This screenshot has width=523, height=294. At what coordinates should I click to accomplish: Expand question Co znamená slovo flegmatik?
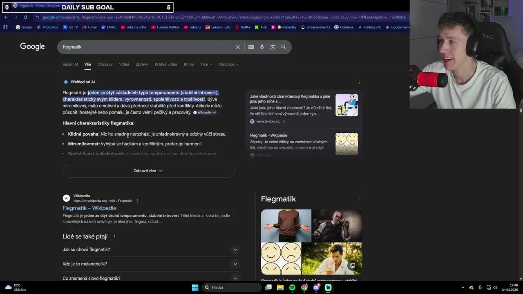click(151, 278)
